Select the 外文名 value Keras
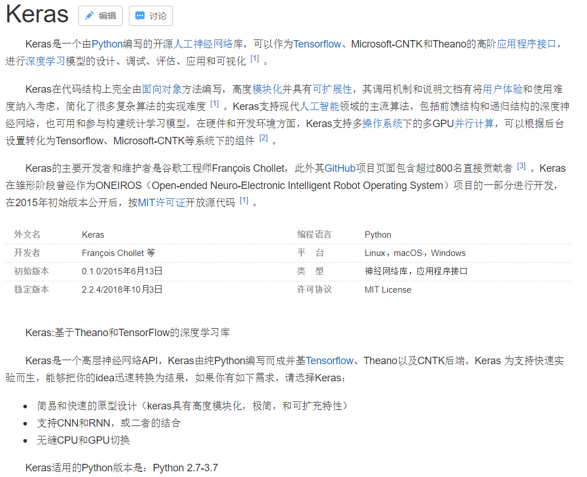The image size is (587, 477). tap(93, 235)
